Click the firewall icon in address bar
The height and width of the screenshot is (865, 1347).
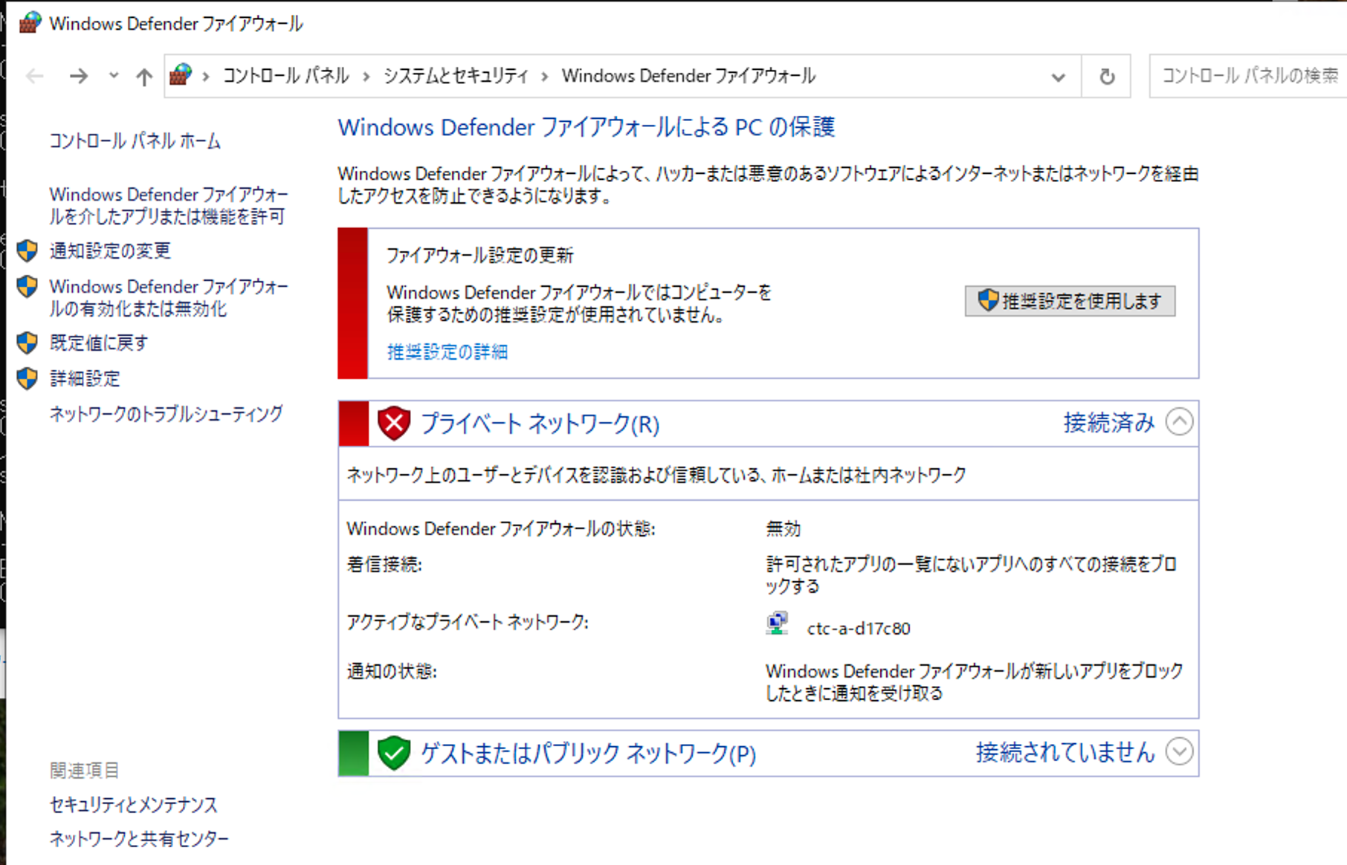[181, 75]
